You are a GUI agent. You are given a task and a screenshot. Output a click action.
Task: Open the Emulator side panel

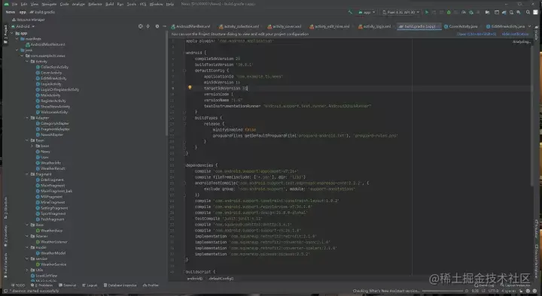tap(537, 229)
